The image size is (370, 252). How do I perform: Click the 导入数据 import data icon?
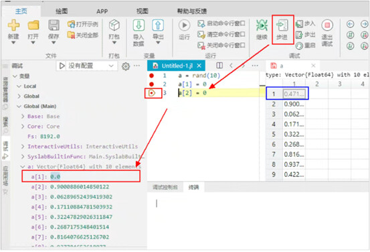138,25
